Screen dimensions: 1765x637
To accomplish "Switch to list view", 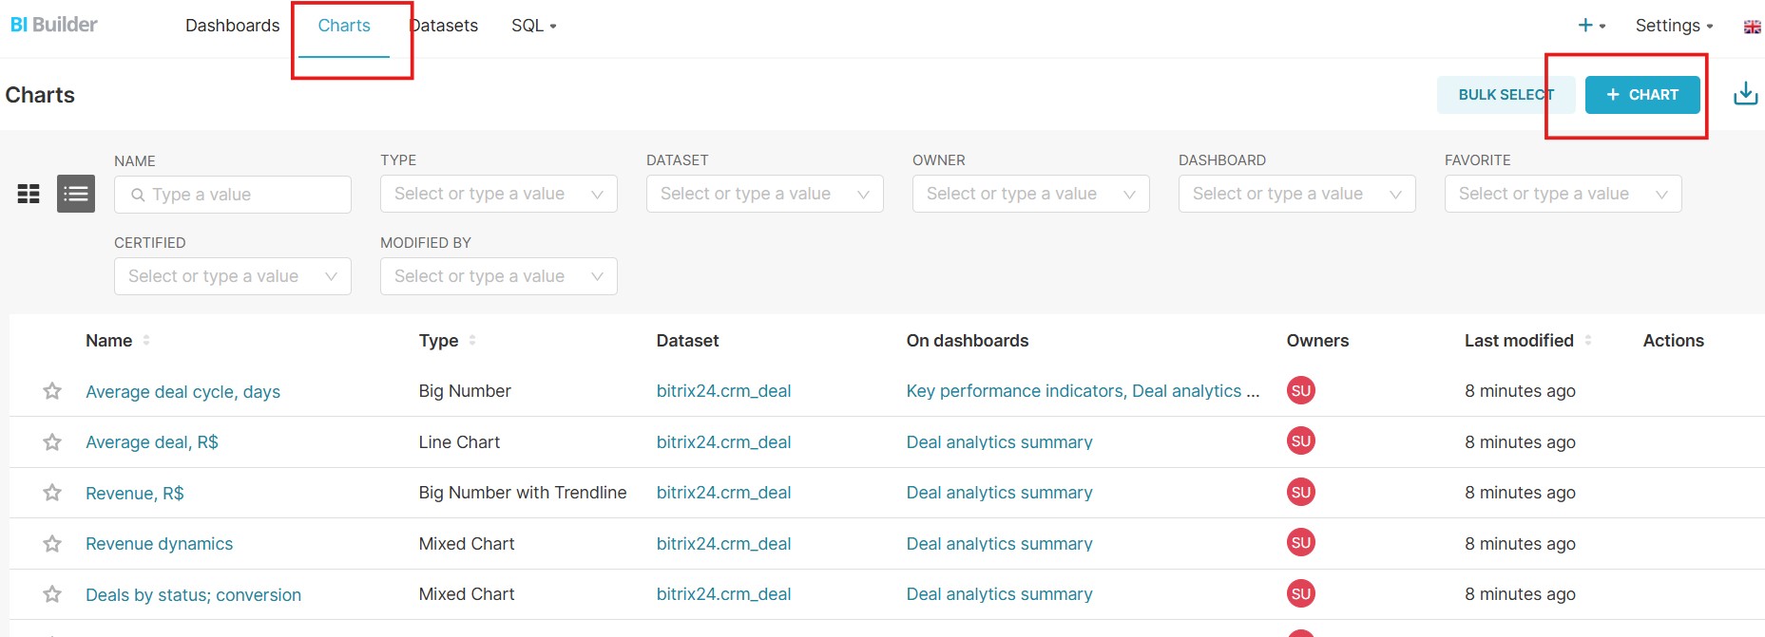I will click(x=76, y=194).
